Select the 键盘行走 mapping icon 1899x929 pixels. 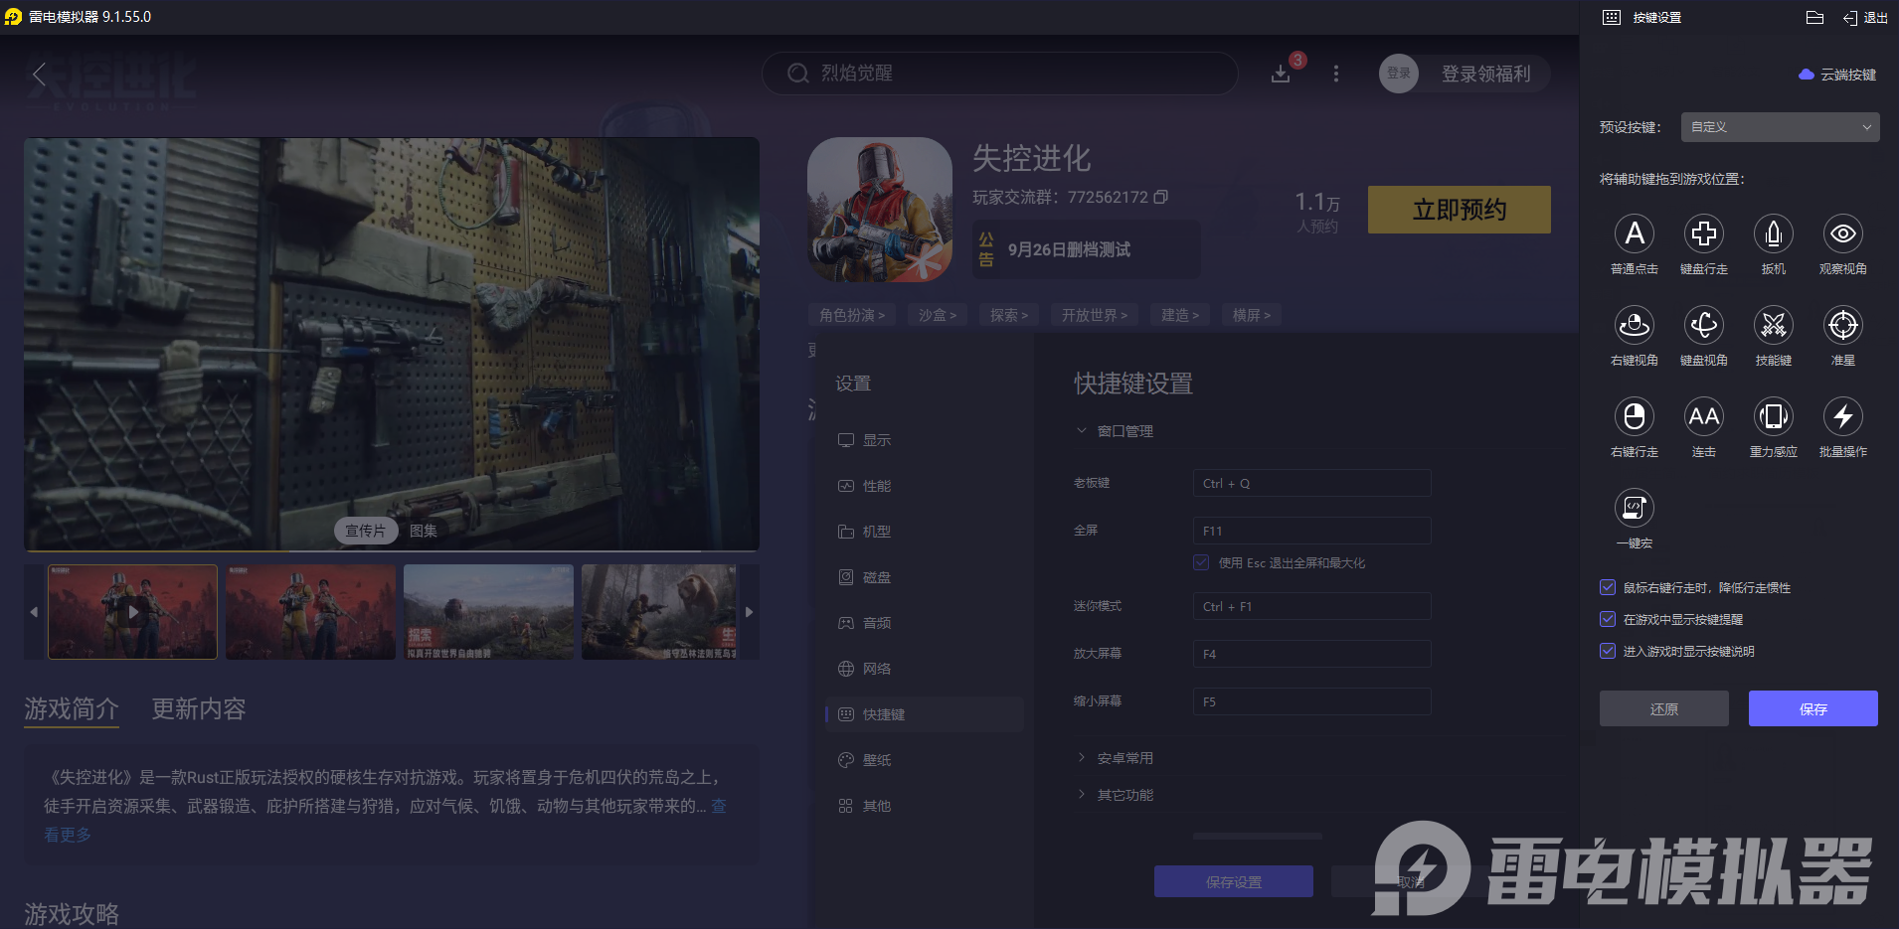pyautogui.click(x=1704, y=234)
